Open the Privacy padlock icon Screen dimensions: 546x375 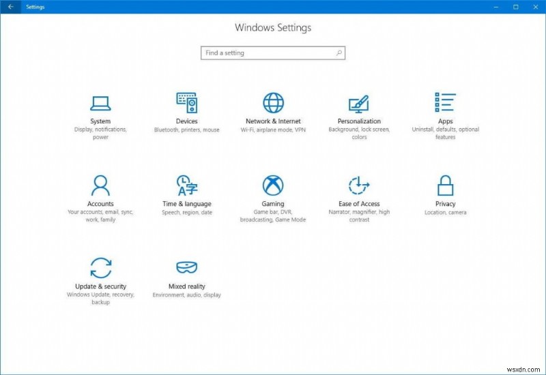tap(446, 185)
